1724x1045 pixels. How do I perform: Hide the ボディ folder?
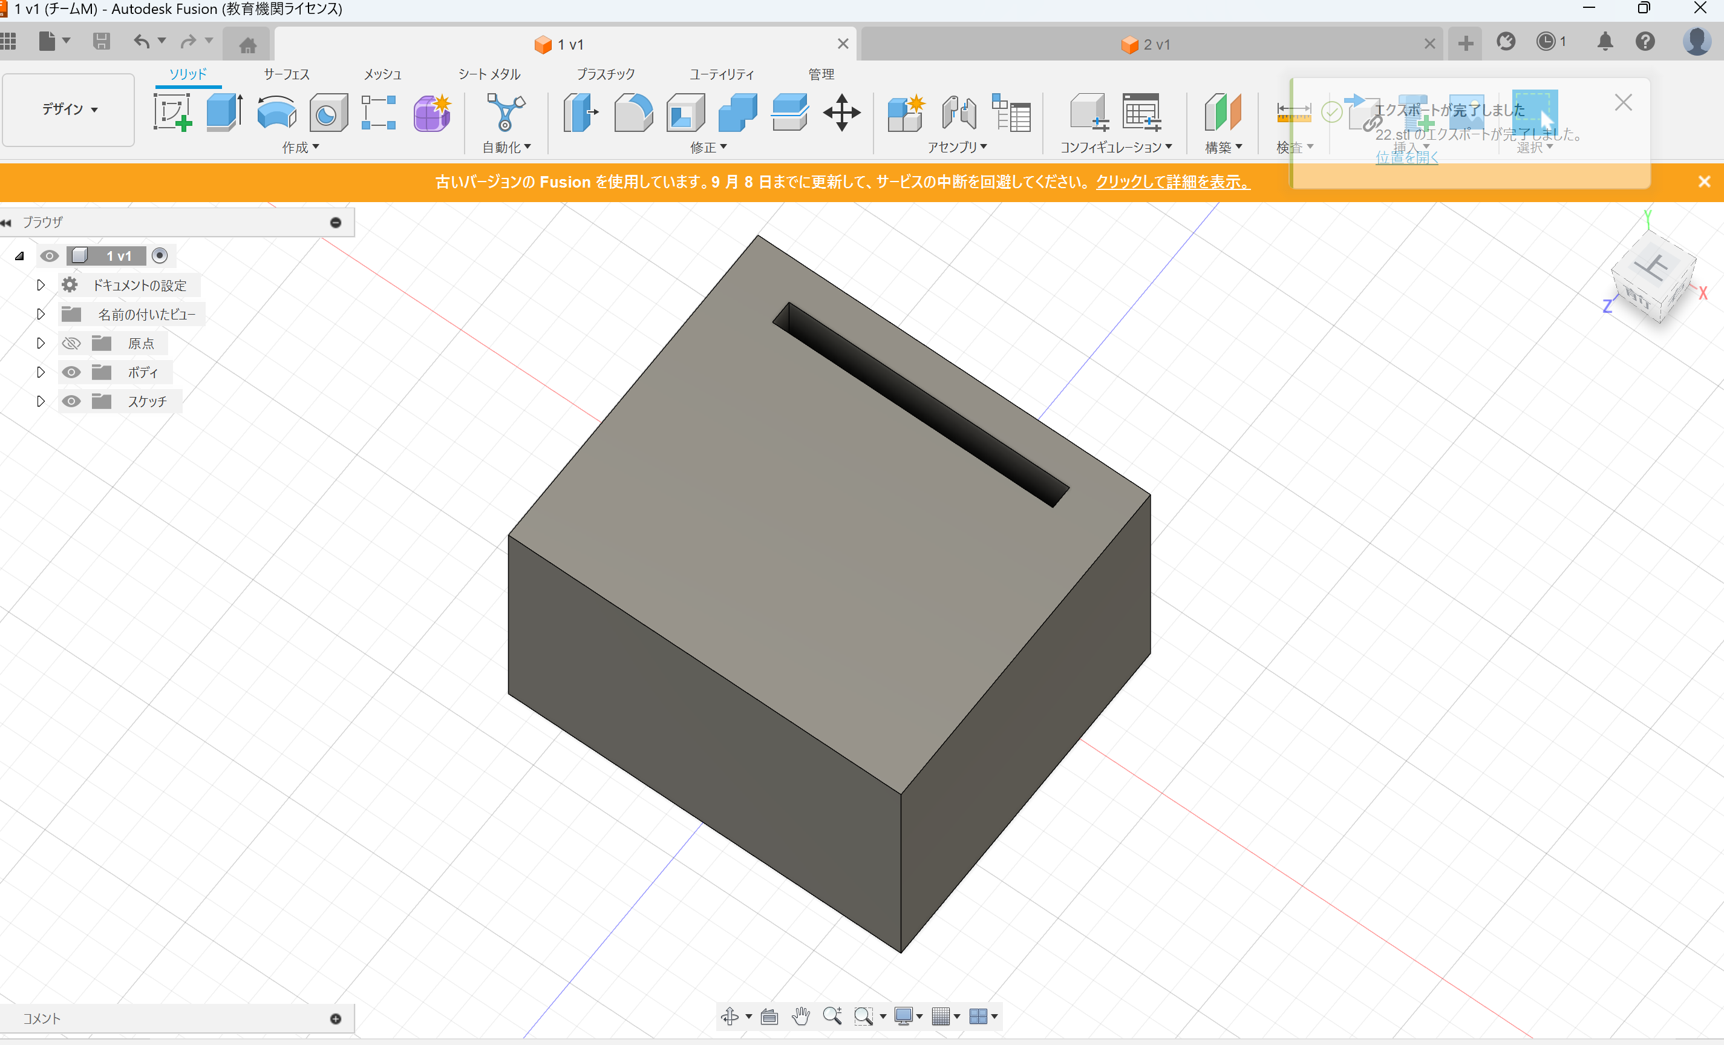(71, 372)
